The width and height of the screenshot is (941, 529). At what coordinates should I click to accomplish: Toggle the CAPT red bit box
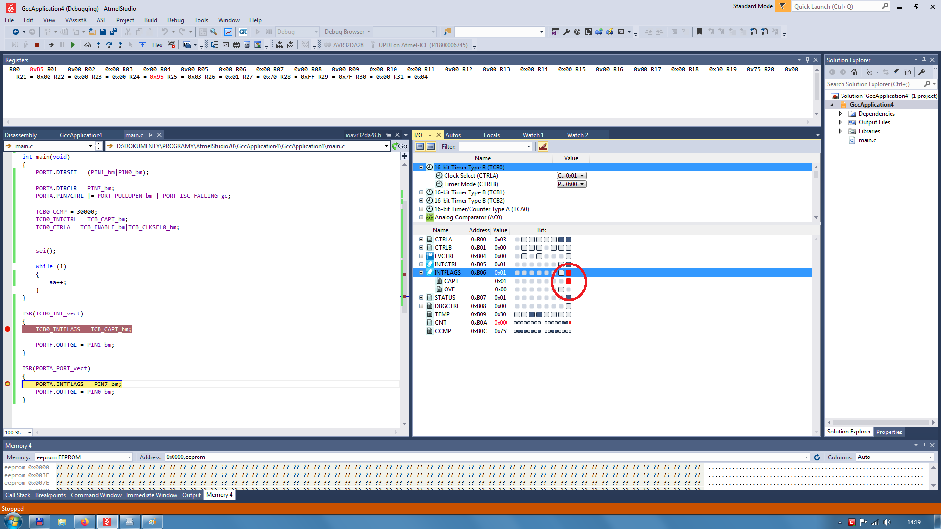569,281
